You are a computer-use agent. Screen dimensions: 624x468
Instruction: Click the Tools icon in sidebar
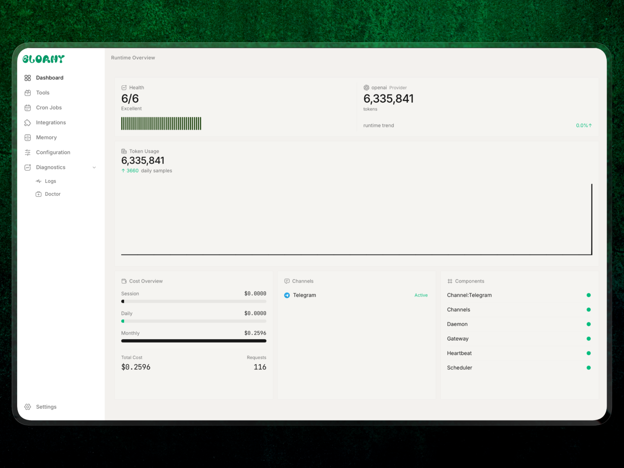[x=28, y=93]
